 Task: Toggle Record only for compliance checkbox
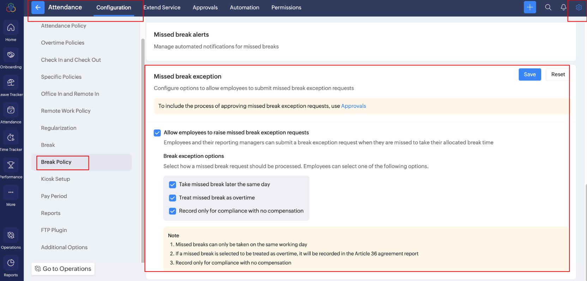[x=173, y=211]
